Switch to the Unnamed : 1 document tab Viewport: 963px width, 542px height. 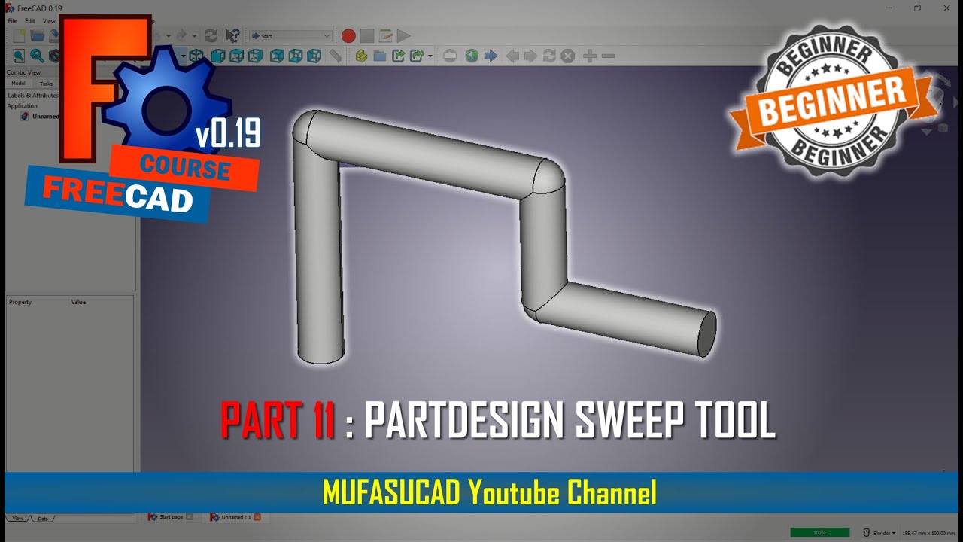235,517
